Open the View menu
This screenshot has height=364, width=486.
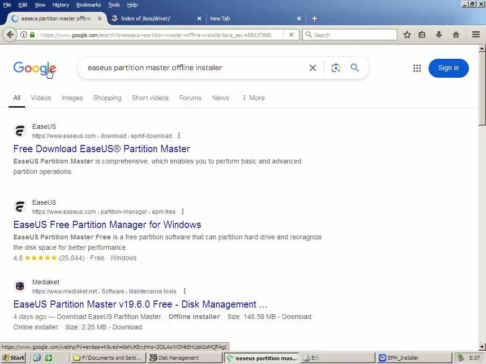point(40,5)
